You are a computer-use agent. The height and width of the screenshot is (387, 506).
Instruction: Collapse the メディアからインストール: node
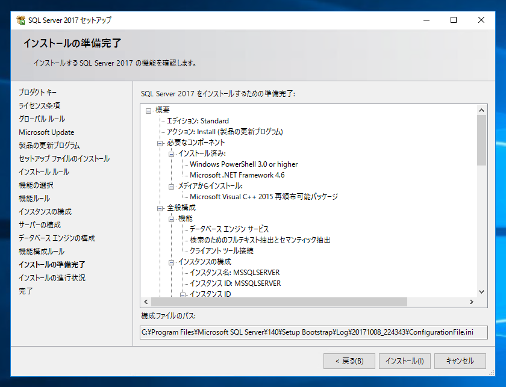[x=171, y=187]
